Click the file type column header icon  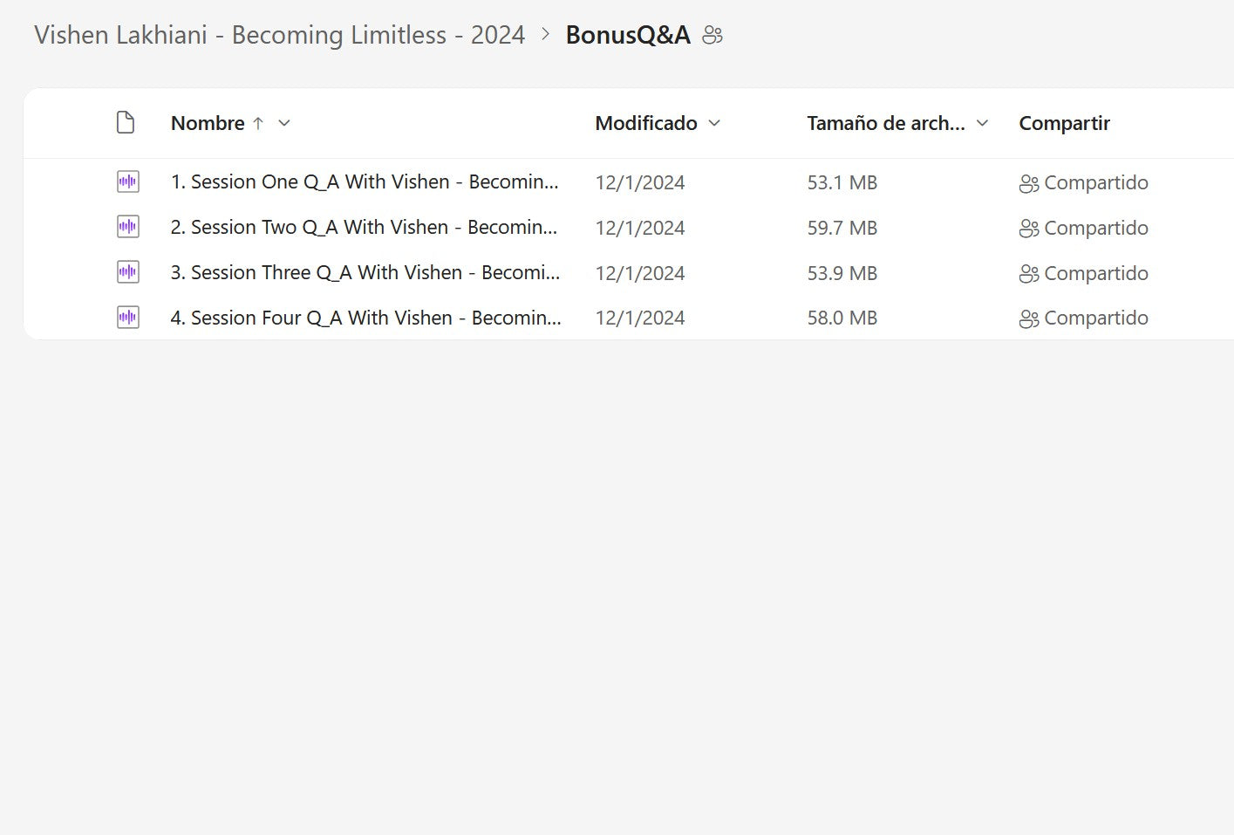[x=126, y=123]
